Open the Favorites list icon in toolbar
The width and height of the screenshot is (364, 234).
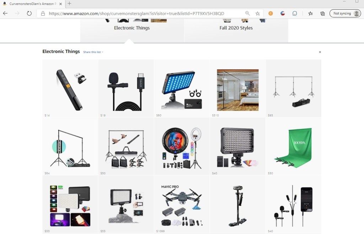(x=310, y=13)
